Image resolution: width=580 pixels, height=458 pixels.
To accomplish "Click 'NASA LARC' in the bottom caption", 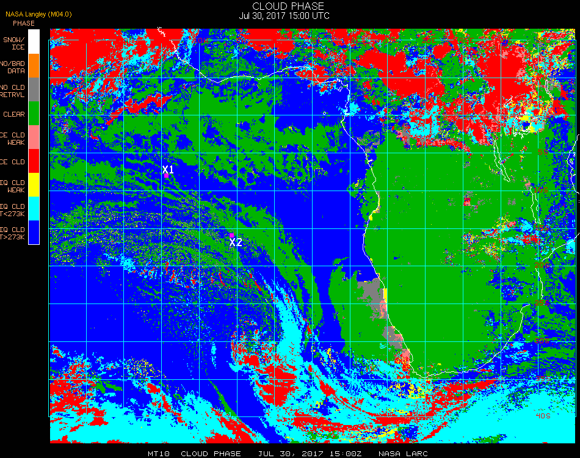I will coord(403,454).
